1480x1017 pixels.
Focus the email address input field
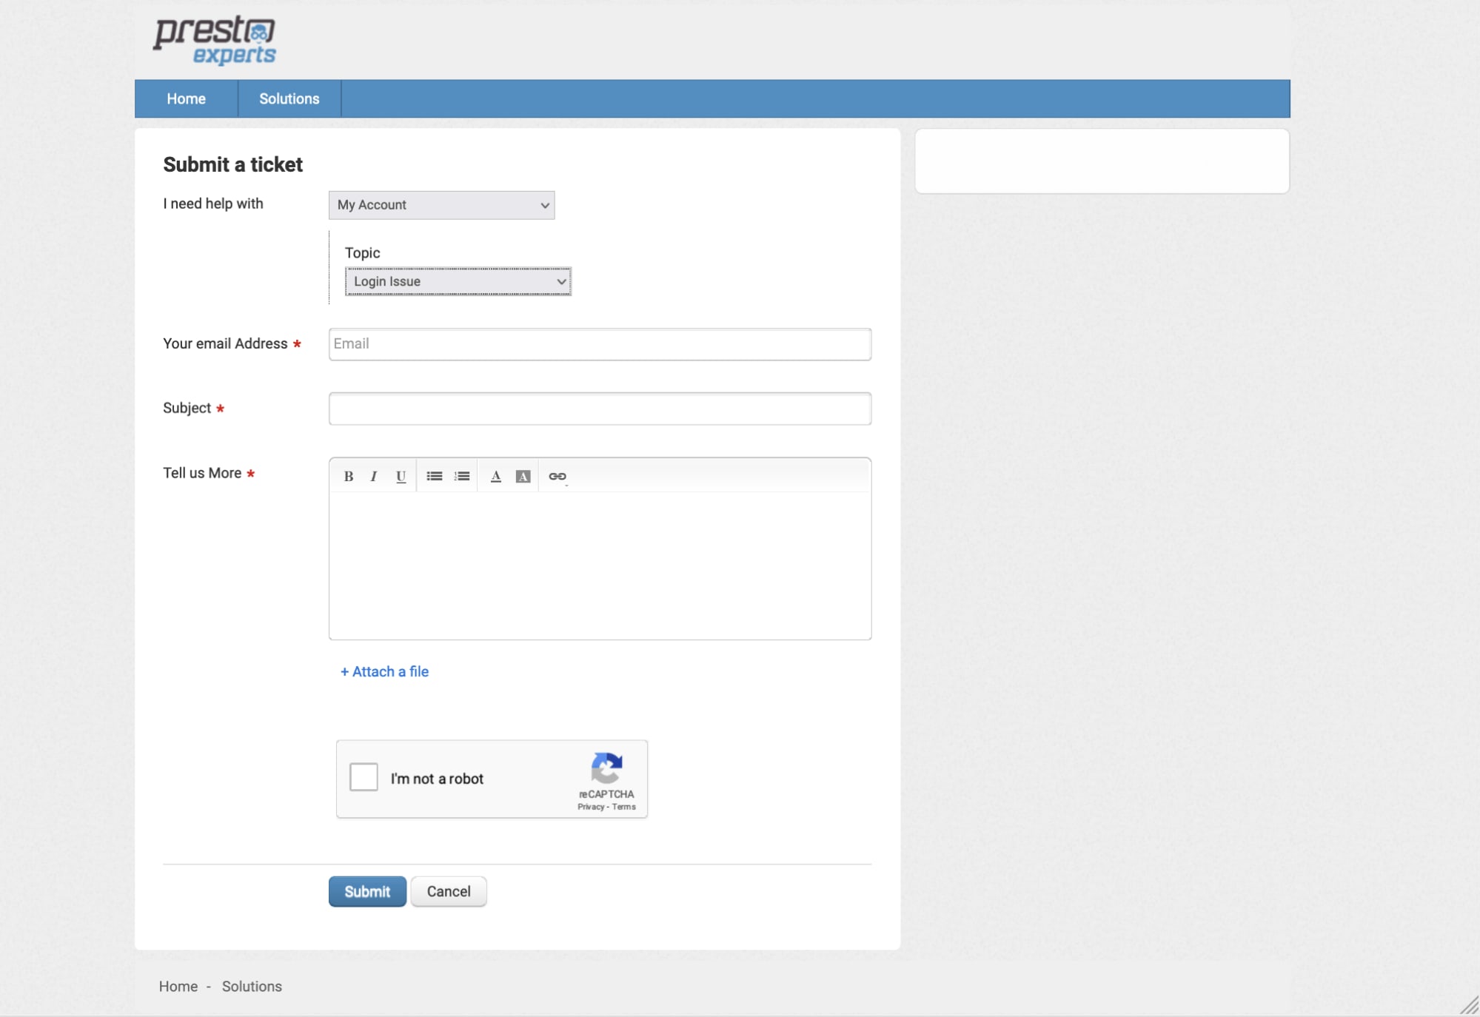pyautogui.click(x=600, y=344)
